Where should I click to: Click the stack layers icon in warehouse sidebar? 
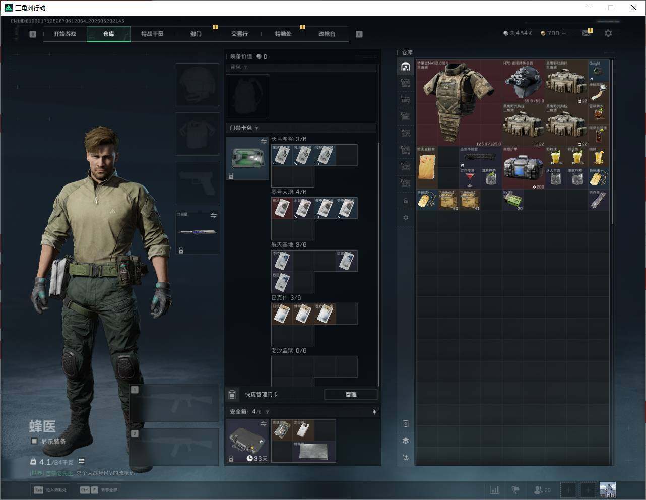click(406, 441)
